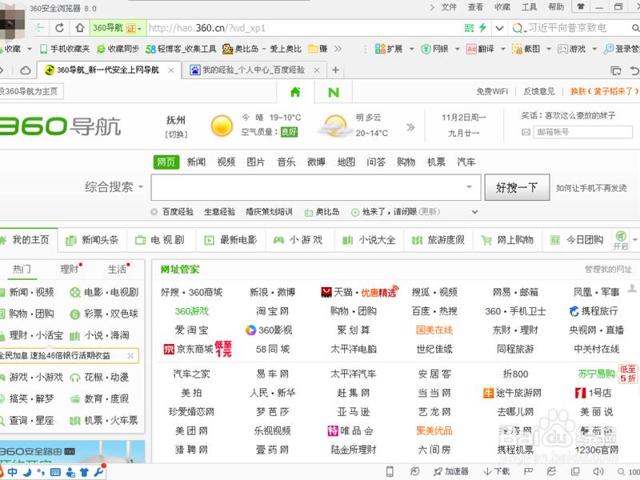The width and height of the screenshot is (640, 480).
Task: Open the 文件 browser menu
Action: pos(449,7)
